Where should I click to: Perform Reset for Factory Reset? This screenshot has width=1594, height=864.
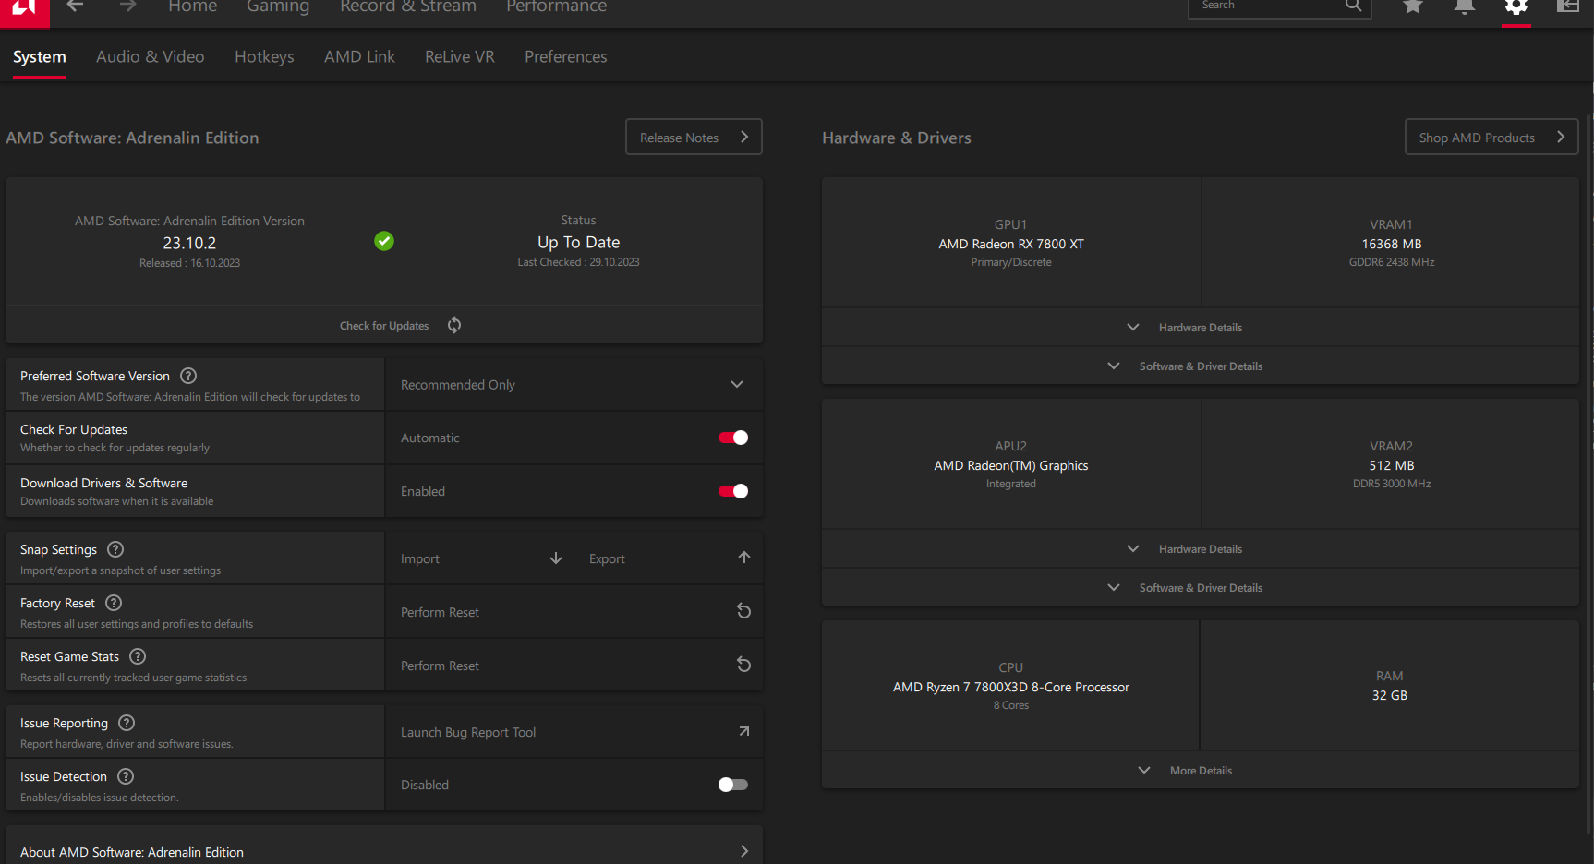click(574, 612)
